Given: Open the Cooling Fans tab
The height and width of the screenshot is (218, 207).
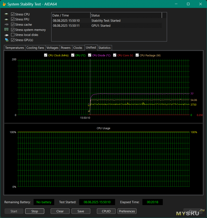Looking at the screenshot, I should (x=35, y=48).
